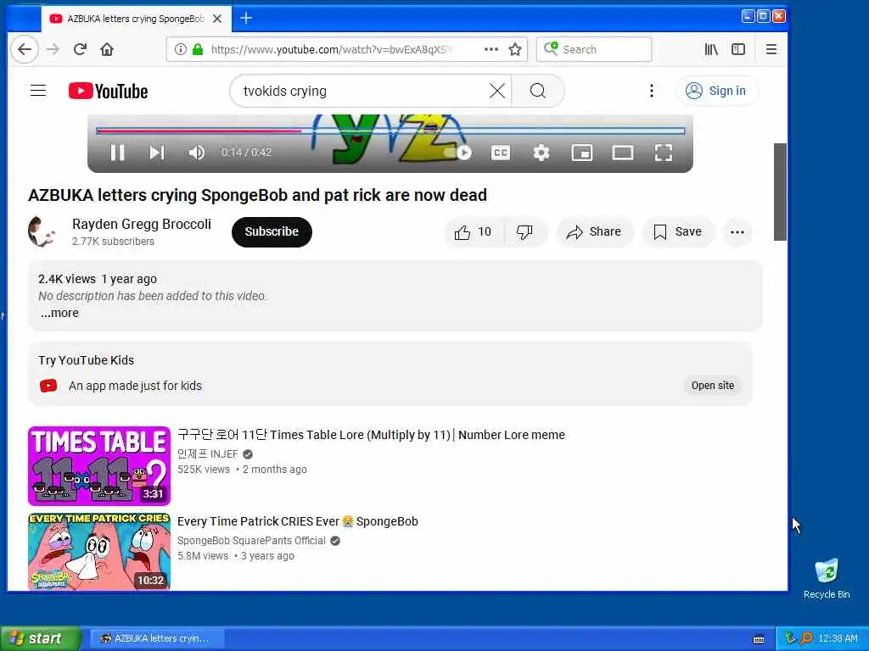This screenshot has height=651, width=869.
Task: Open Rayden Gregg Broccoli channel name link
Action: [x=142, y=224]
